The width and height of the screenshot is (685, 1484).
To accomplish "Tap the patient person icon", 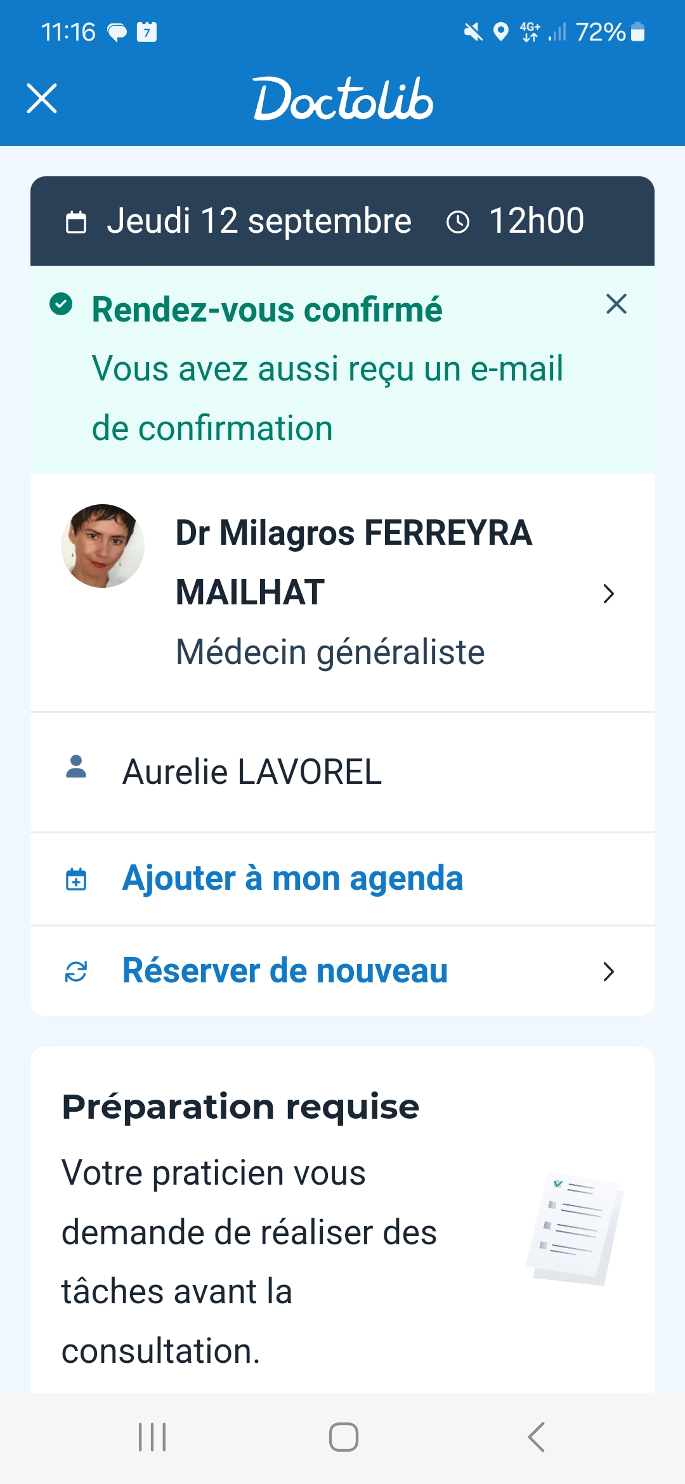I will (x=76, y=767).
